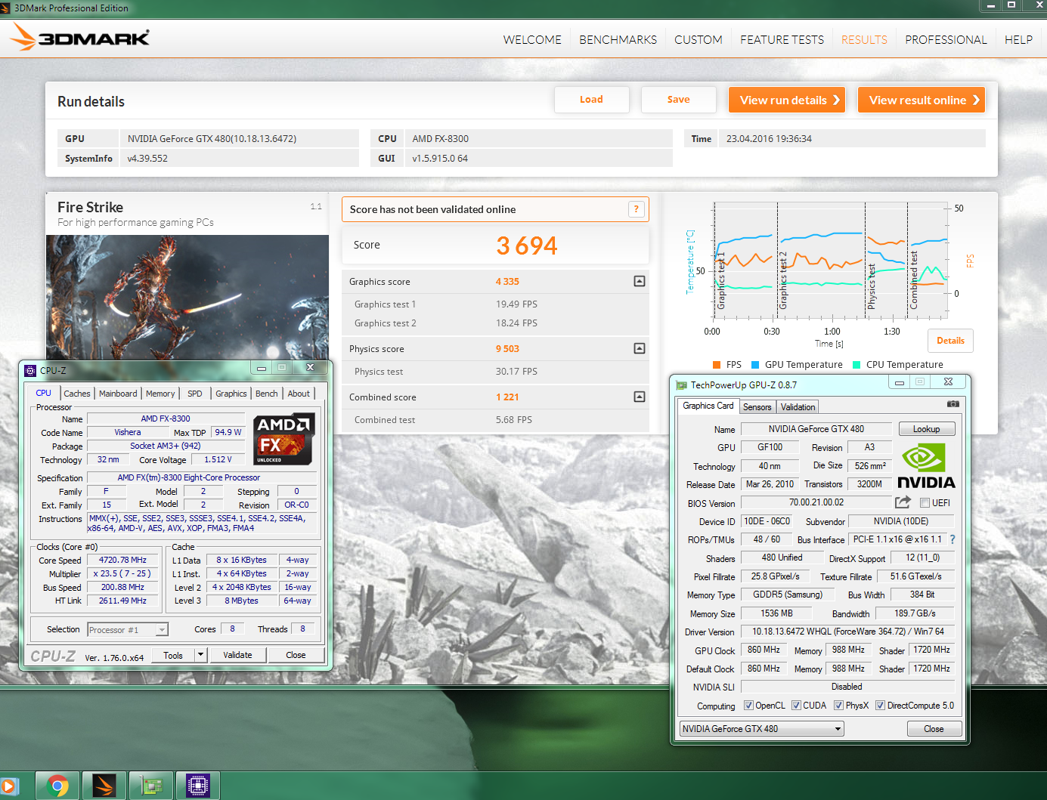1047x800 pixels.
Task: Click the Close button in CPU-Z
Action: 296,655
